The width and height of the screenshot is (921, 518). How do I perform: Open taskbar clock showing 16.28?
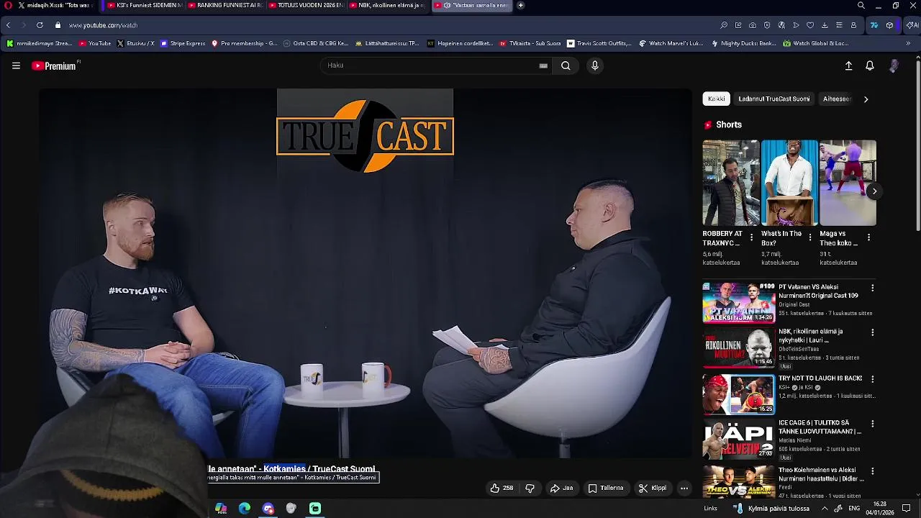pyautogui.click(x=880, y=508)
